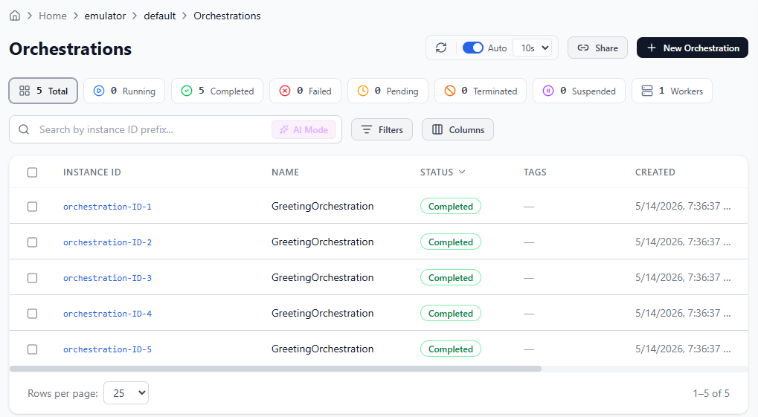Viewport: 758px width, 417px height.
Task: Select checkbox for orchestration-ID-4
Action: click(33, 314)
